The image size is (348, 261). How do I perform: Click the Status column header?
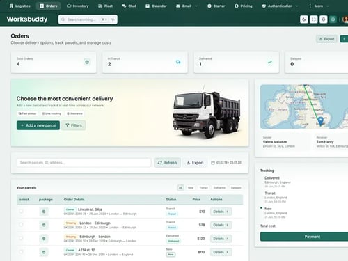click(171, 200)
